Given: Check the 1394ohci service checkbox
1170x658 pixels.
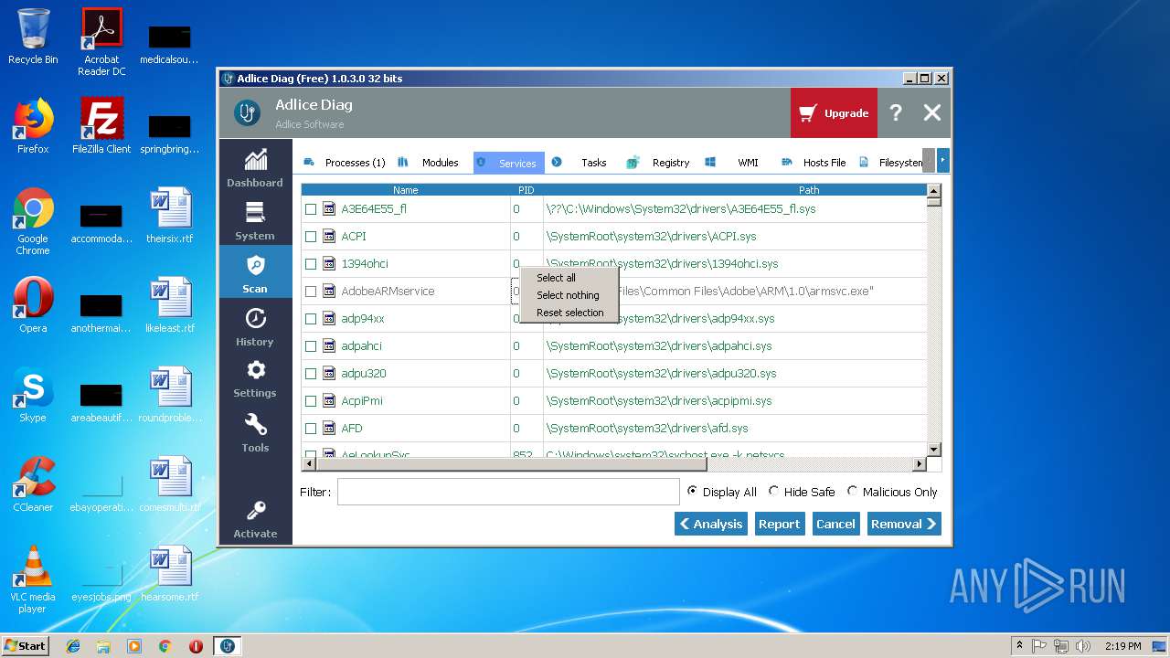Looking at the screenshot, I should point(311,264).
